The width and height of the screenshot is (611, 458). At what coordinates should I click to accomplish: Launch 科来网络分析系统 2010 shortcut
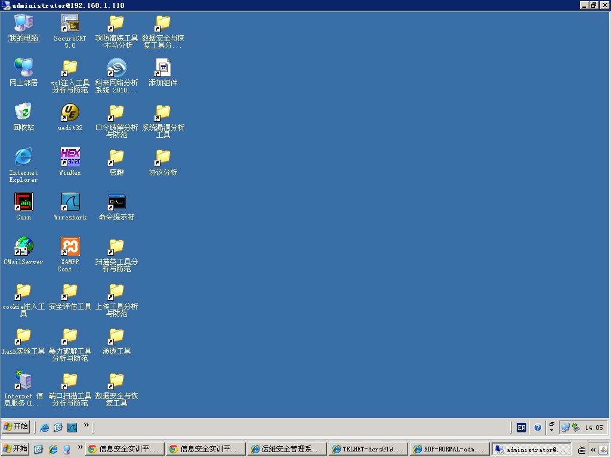click(116, 76)
